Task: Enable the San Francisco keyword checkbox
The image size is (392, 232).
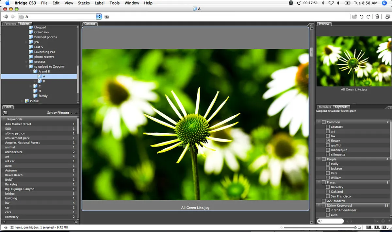Action: [x=328, y=196]
